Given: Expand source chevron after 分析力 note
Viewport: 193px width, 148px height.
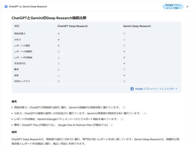Looking at the screenshot, I should pos(145,113).
